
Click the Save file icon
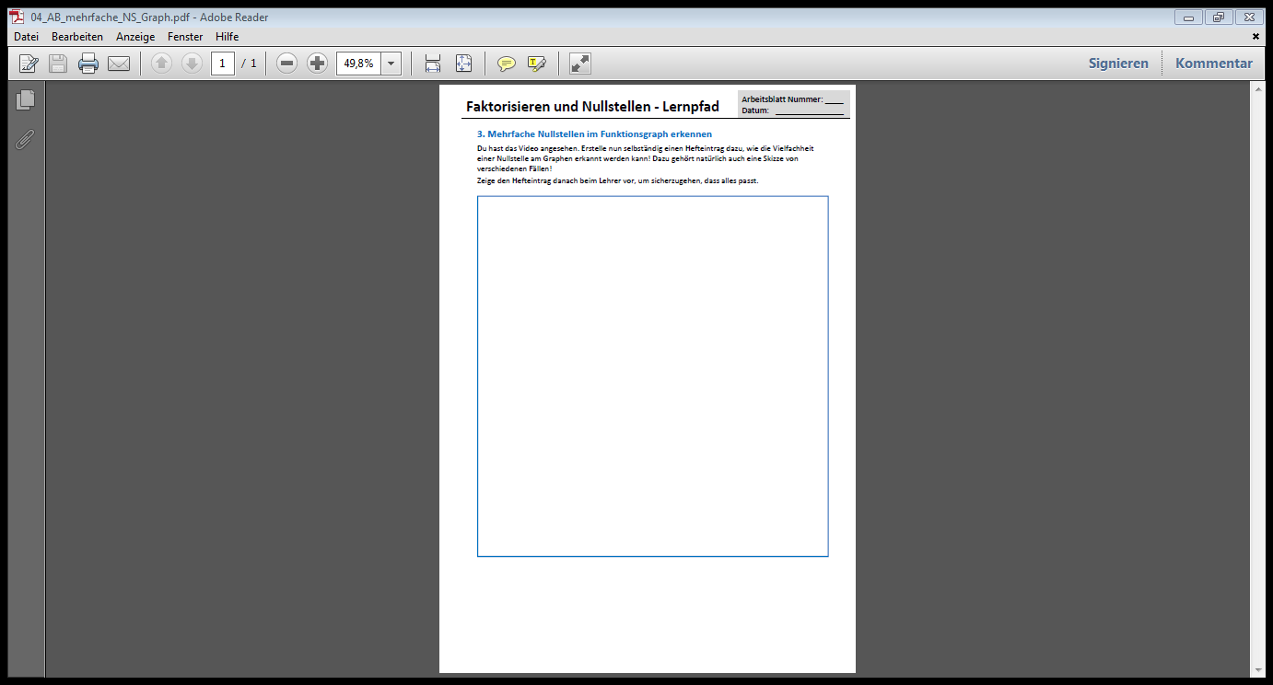pos(58,64)
